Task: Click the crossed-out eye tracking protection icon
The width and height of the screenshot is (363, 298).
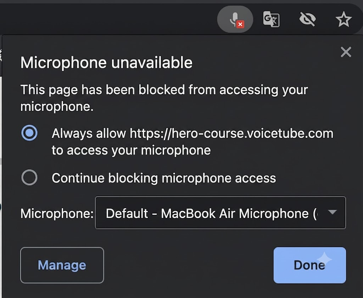Action: tap(307, 19)
